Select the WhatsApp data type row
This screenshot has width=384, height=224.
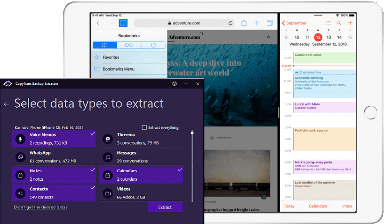pos(54,157)
